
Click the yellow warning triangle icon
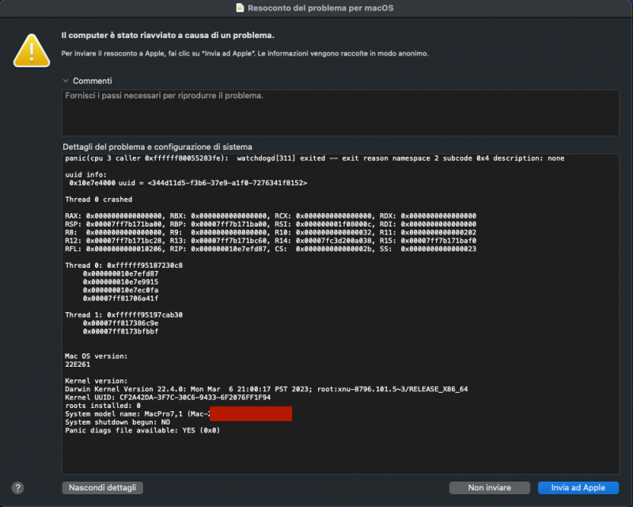32,49
